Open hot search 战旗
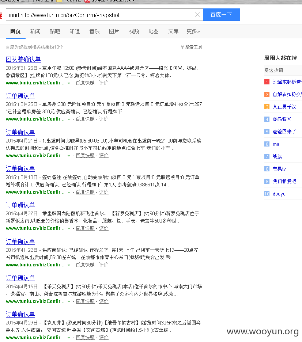This screenshot has height=342, width=302. [x=277, y=157]
